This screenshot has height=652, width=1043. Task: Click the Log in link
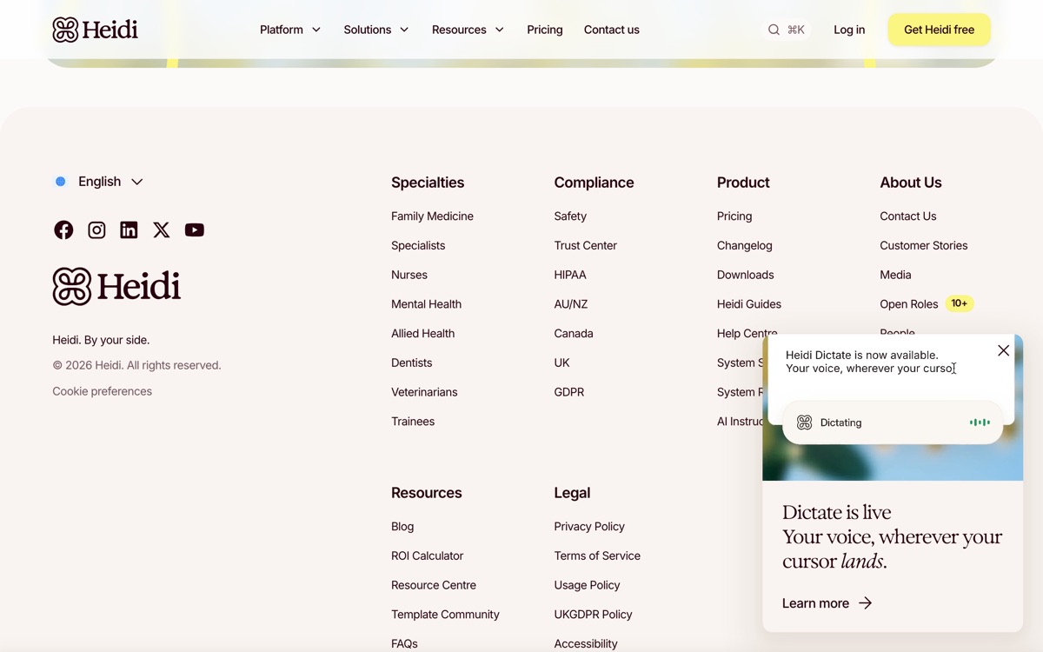click(849, 30)
